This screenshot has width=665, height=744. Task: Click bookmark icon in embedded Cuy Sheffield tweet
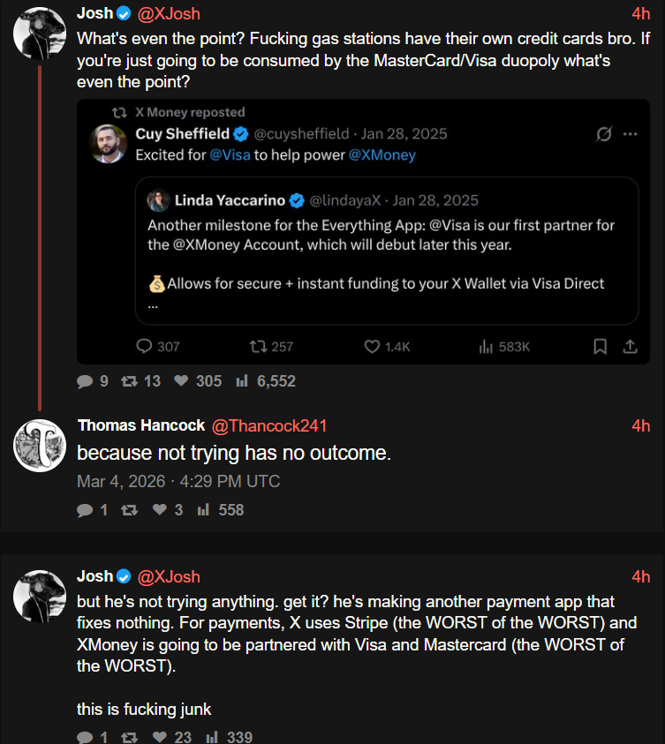click(601, 347)
